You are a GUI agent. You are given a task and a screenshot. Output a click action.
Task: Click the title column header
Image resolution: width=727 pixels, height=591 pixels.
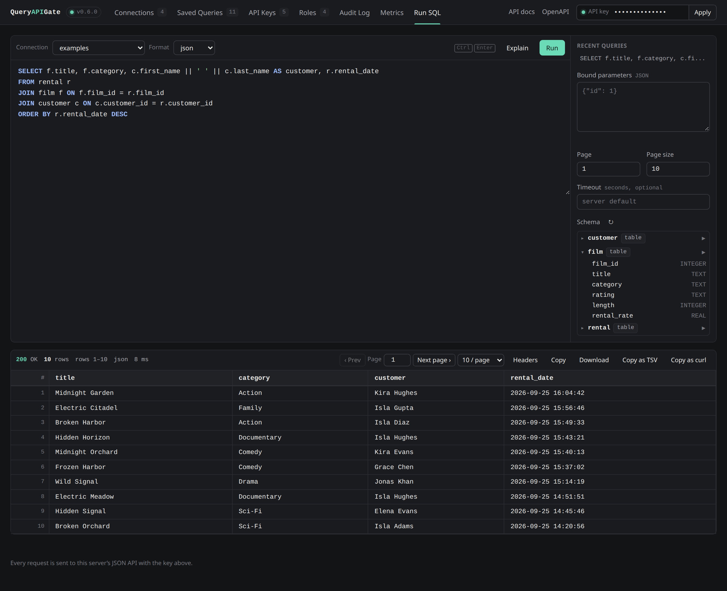pos(141,378)
